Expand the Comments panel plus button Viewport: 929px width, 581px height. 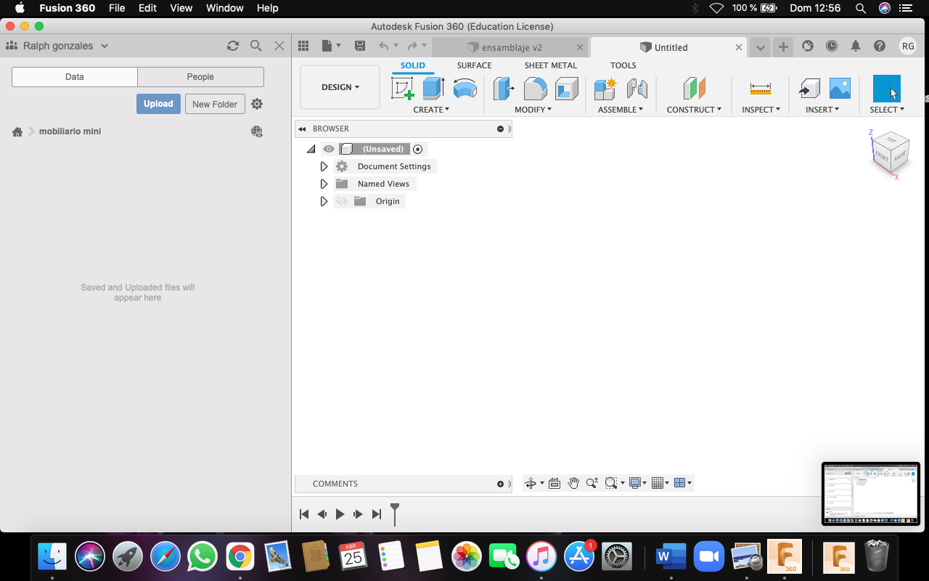click(500, 484)
